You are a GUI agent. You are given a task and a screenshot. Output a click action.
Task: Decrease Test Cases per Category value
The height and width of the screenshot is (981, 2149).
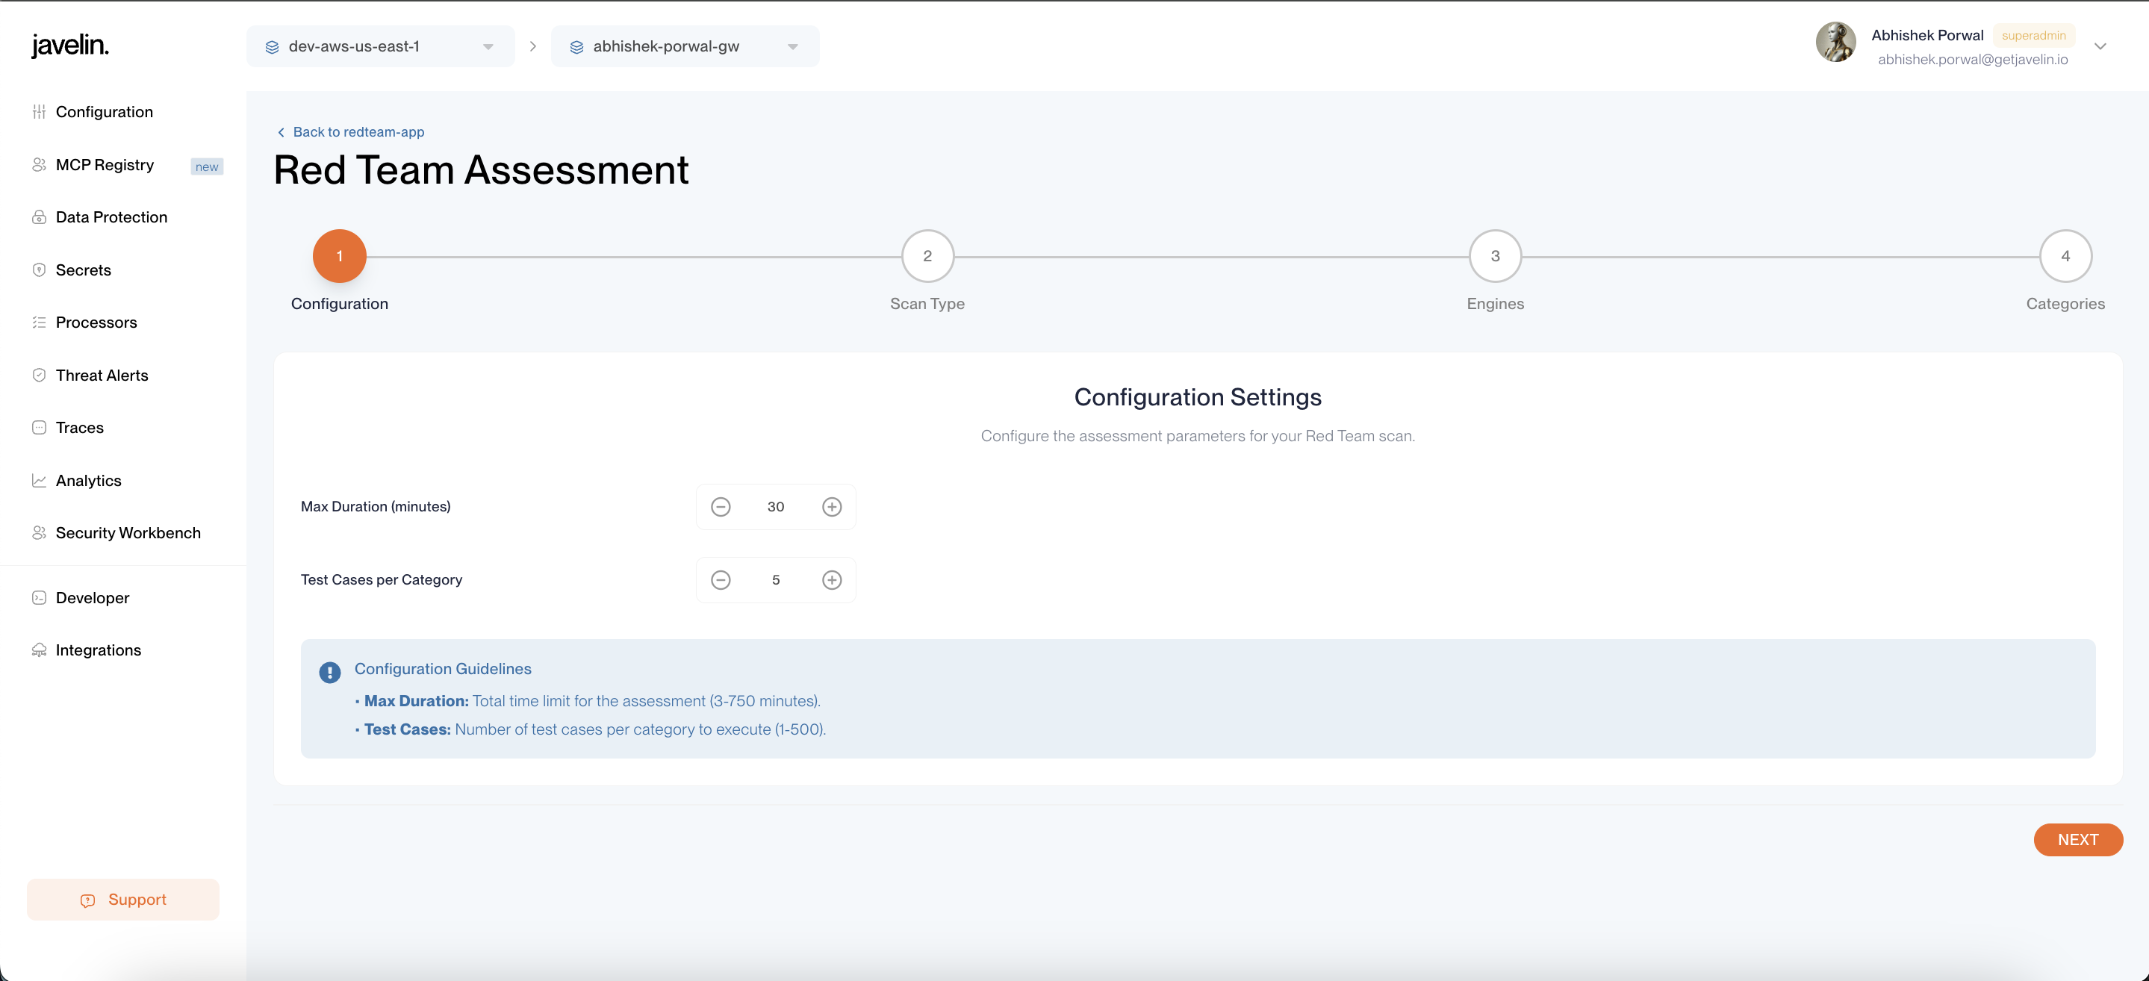point(721,580)
